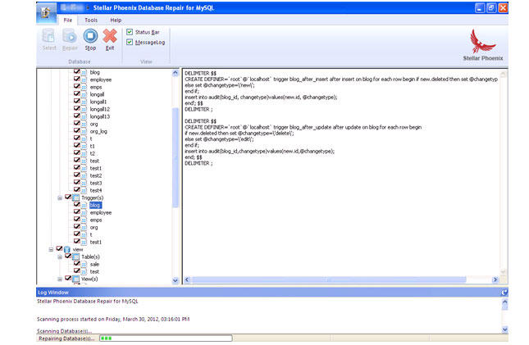
Task: Uncheck the view database checkbox
Action: coord(59,249)
